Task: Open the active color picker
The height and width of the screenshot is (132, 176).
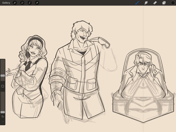Action: coord(173,3)
